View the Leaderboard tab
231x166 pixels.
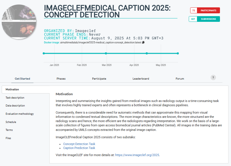pos(141,79)
